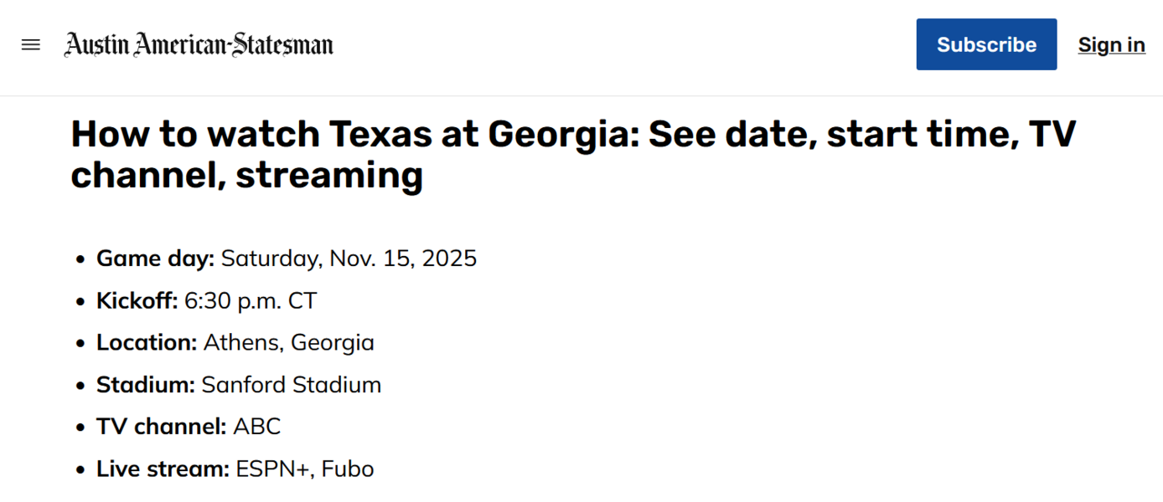1163x502 pixels.
Task: Select the bold 'Game day:' label
Action: [x=156, y=259]
